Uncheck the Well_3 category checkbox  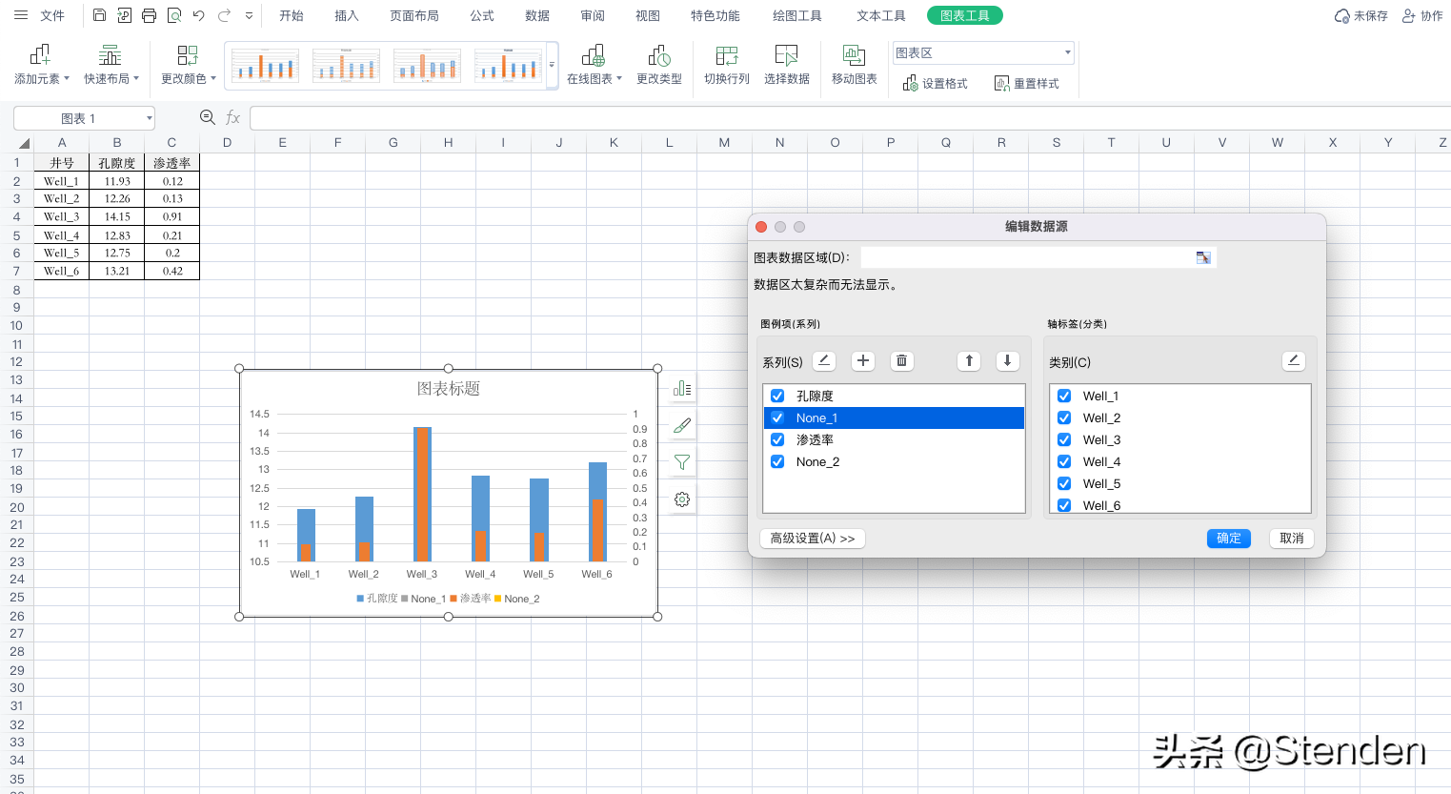click(1064, 439)
